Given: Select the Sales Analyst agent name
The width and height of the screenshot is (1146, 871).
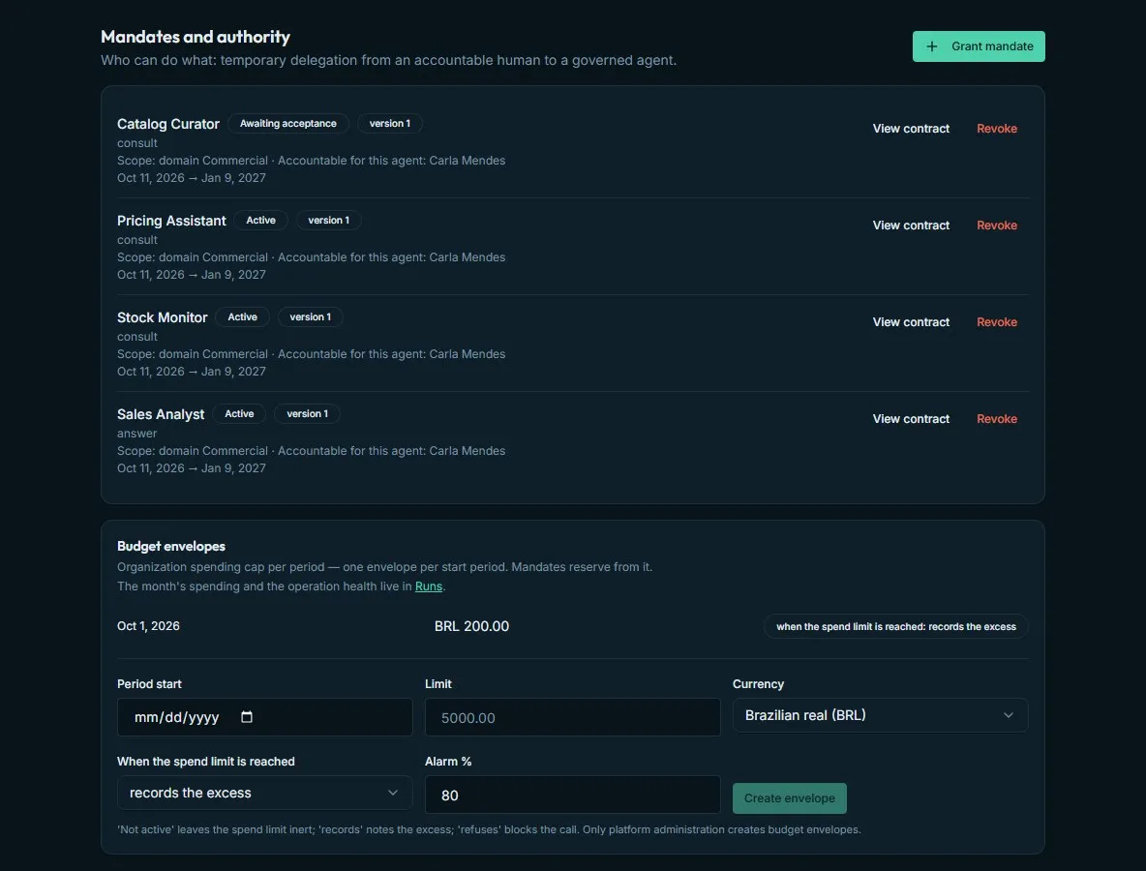Looking at the screenshot, I should pos(161,414).
